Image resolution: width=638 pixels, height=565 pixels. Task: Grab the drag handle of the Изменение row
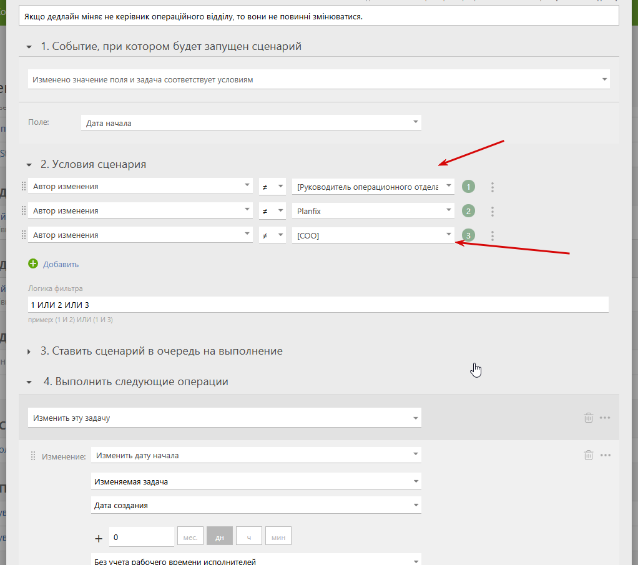[x=33, y=456]
